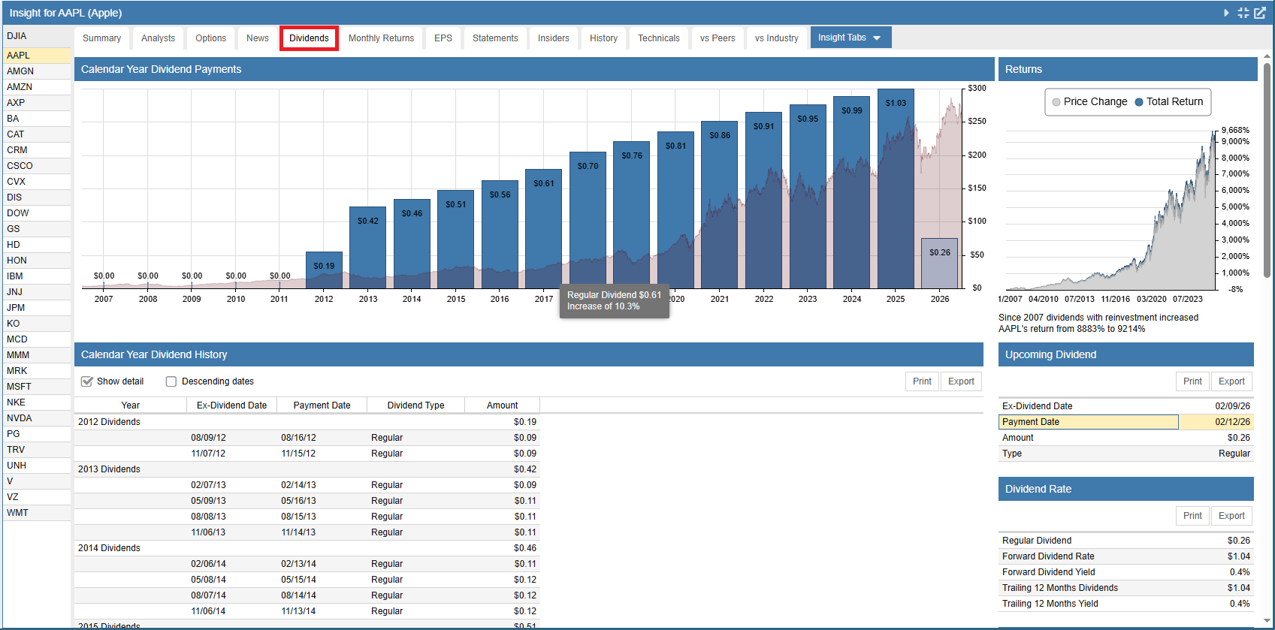Open the EPS tab
This screenshot has height=630, width=1275.
coord(443,38)
